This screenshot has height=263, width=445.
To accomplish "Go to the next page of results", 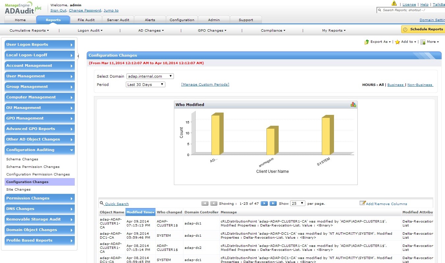I will 264,203.
